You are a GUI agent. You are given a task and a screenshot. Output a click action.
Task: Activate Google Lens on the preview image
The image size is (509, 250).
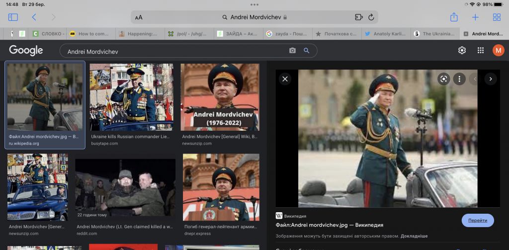click(x=444, y=79)
